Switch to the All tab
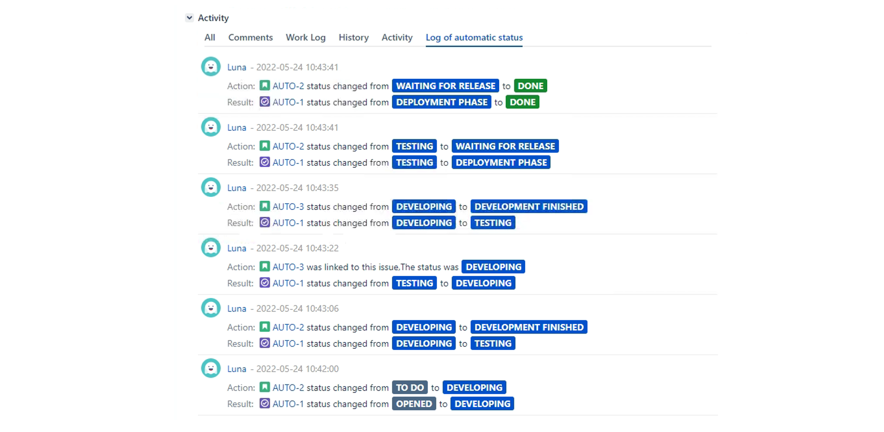The image size is (884, 432). (x=209, y=37)
